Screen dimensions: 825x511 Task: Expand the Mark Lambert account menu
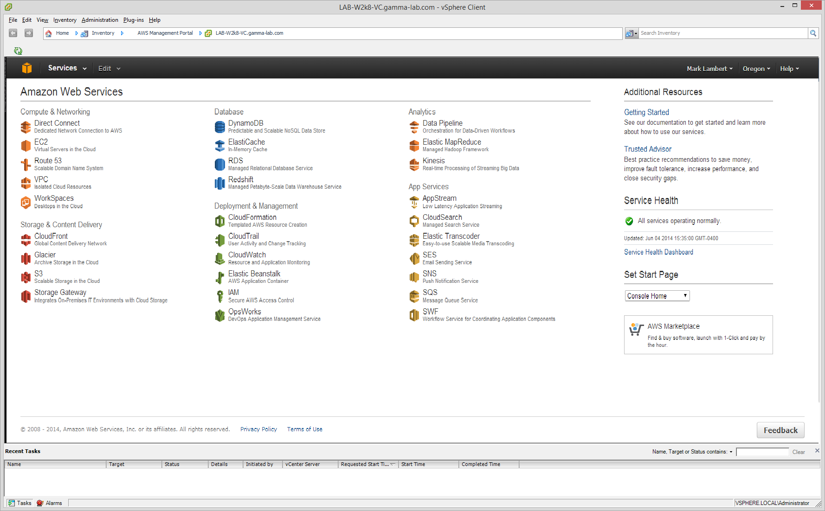click(x=709, y=69)
